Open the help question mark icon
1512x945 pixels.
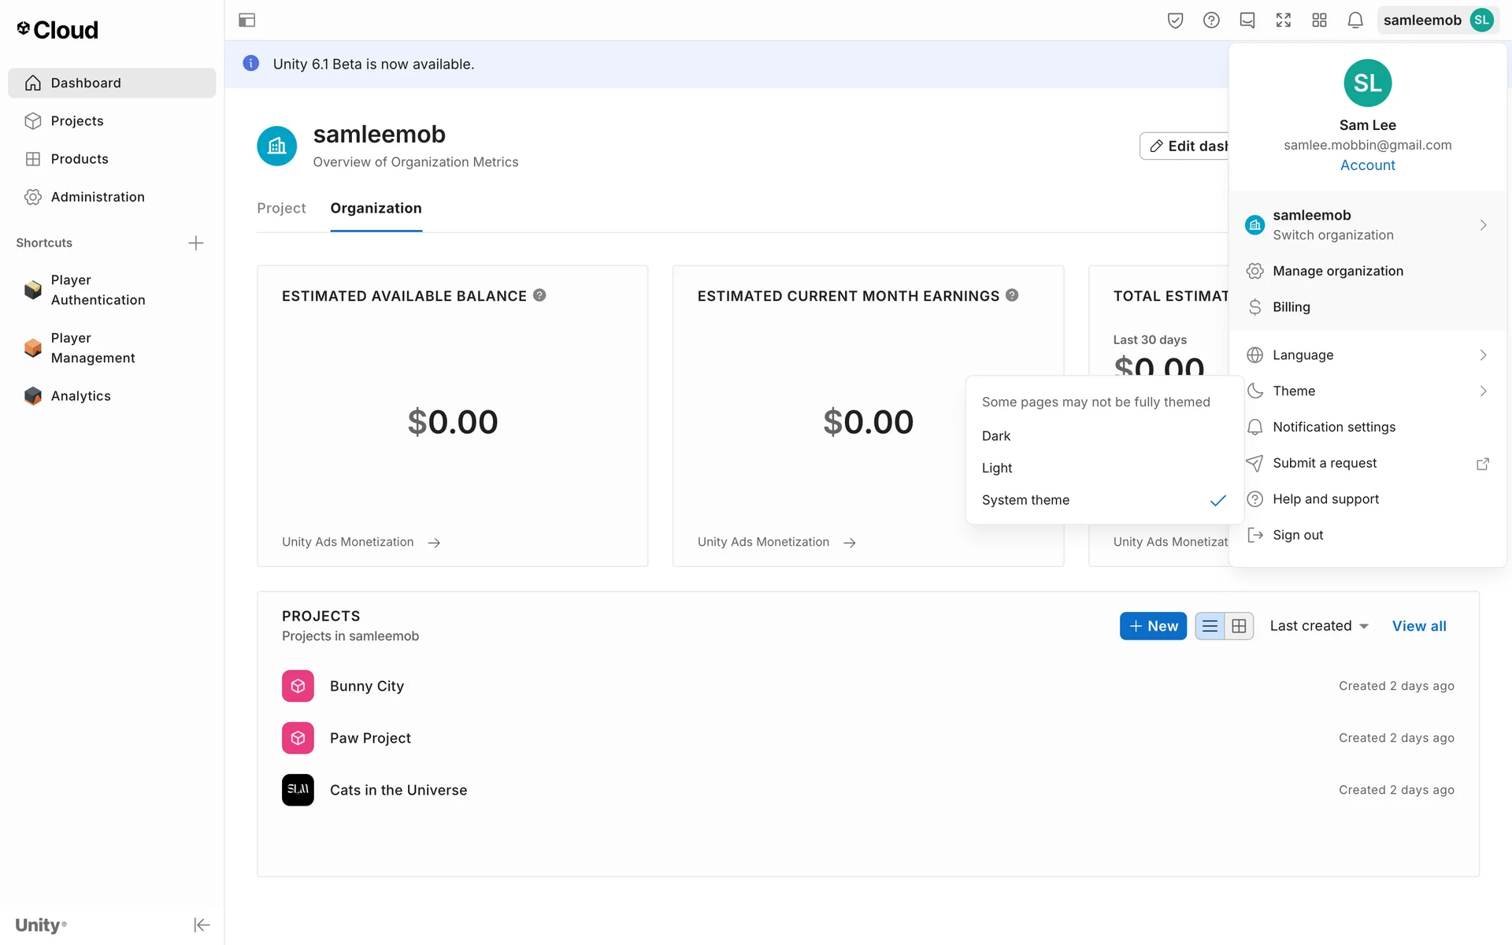pyautogui.click(x=1211, y=20)
